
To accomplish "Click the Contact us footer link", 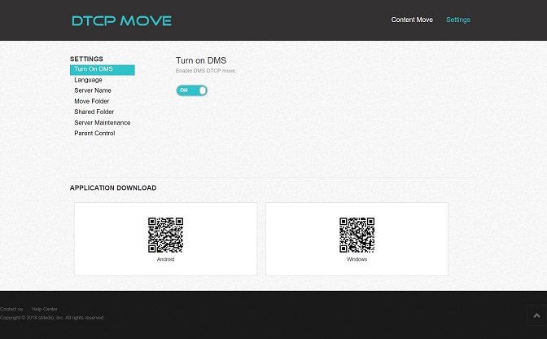I will pos(11,309).
